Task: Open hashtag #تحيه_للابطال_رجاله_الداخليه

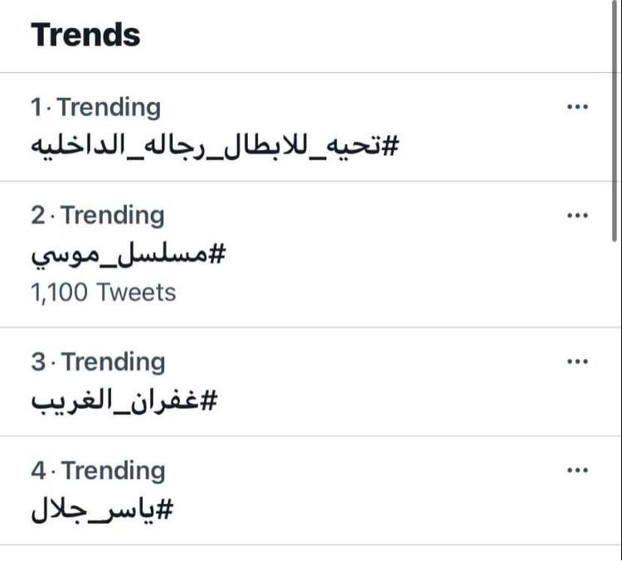Action: pyautogui.click(x=215, y=146)
